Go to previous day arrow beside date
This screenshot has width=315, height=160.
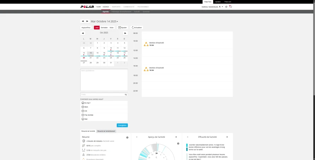point(82,21)
